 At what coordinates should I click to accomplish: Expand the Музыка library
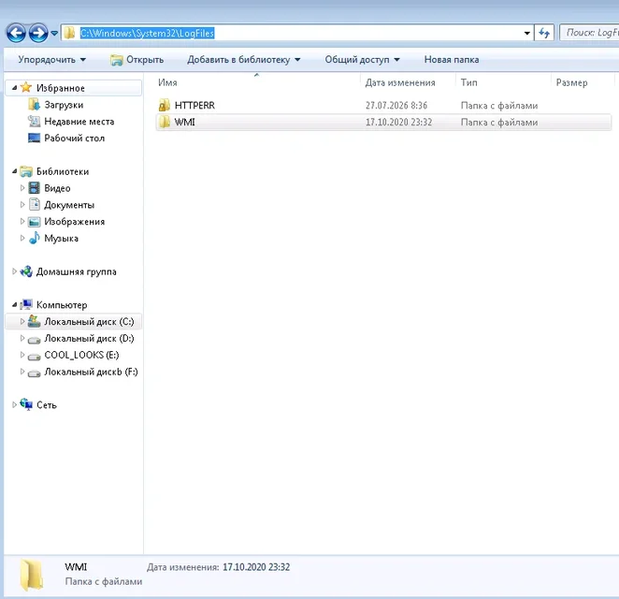(x=22, y=238)
